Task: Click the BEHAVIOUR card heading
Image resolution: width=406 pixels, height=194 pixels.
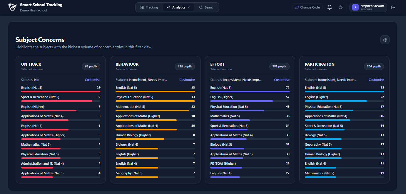Action: click(127, 64)
